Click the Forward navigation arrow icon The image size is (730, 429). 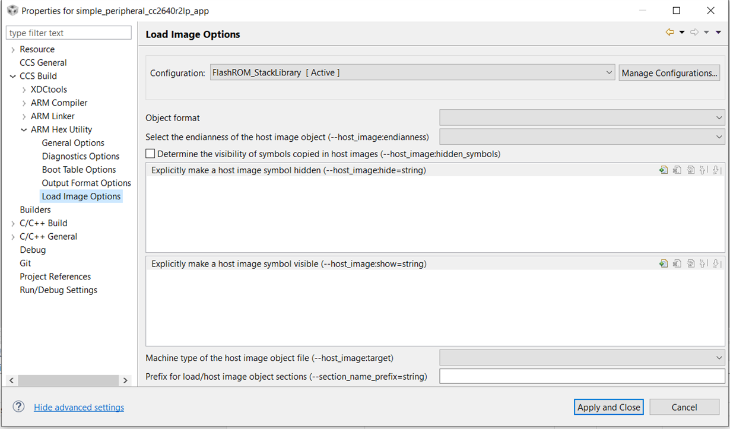[x=694, y=33]
